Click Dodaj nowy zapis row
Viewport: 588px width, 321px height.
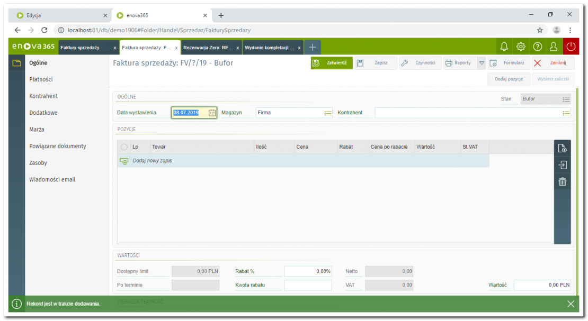pos(152,161)
